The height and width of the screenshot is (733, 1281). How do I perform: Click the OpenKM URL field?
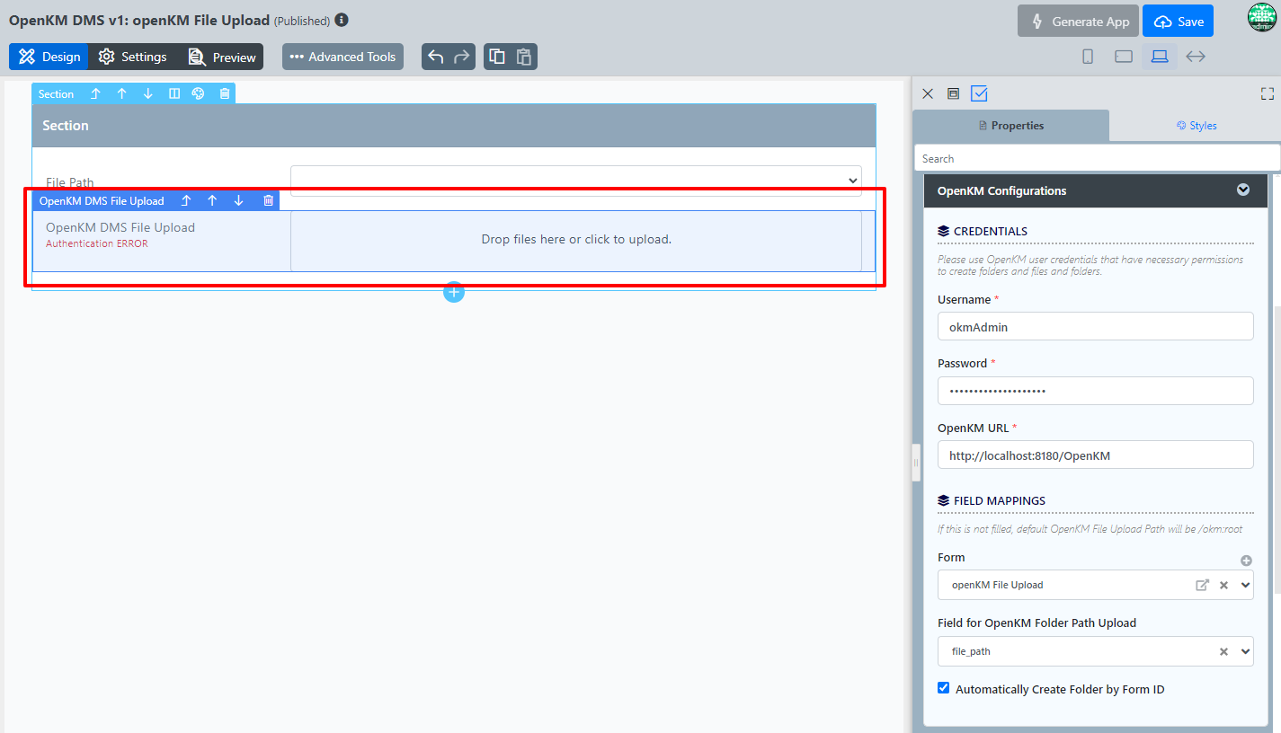click(x=1095, y=455)
